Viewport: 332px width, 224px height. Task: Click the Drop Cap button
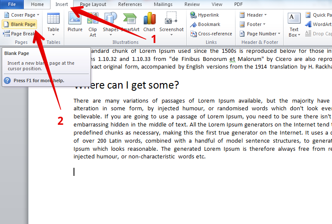tap(318, 34)
